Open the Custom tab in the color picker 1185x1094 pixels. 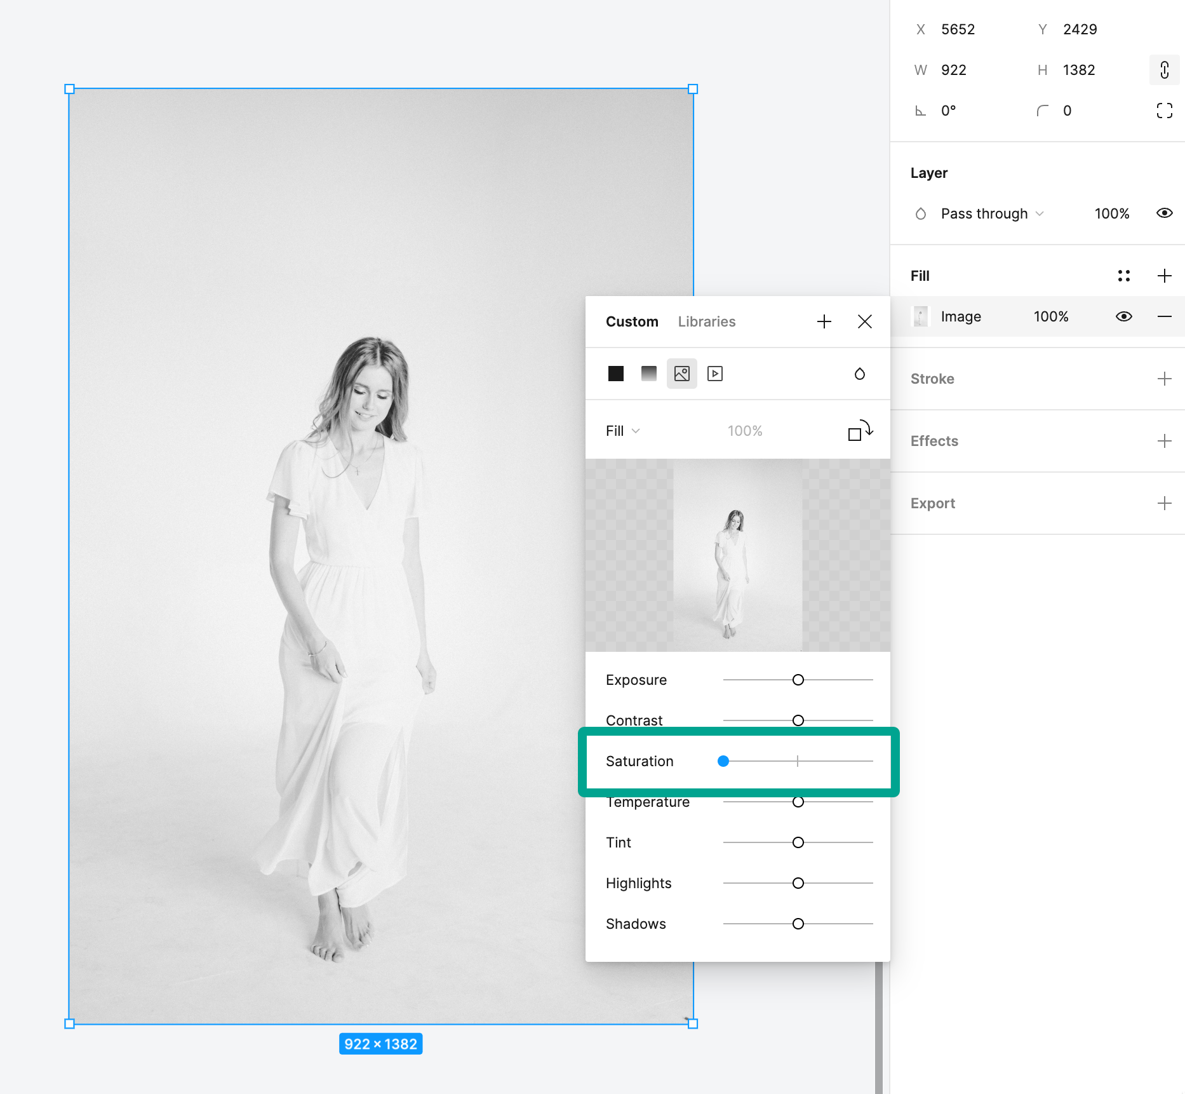pyautogui.click(x=632, y=321)
